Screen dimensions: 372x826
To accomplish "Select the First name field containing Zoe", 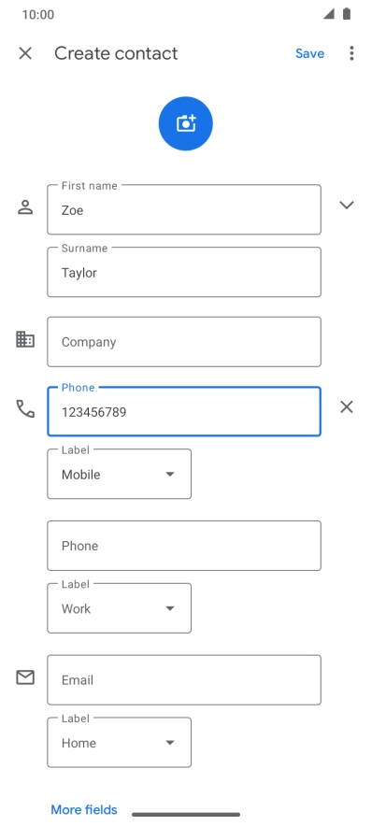I will (x=184, y=209).
